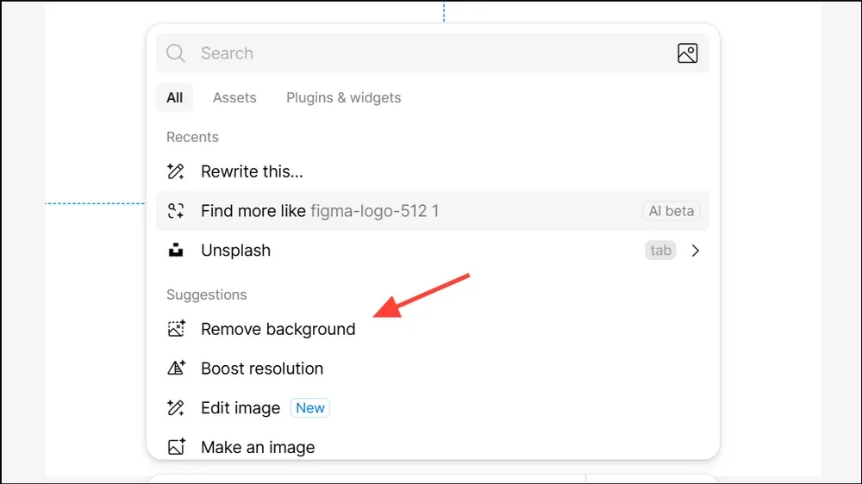
Task: Expand Unsplash with the chevron arrow
Action: 696,251
